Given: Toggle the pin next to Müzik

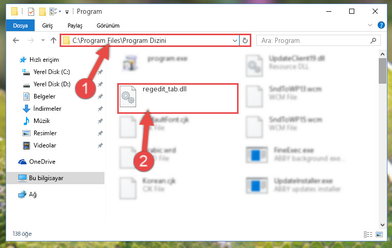Looking at the screenshot, I should [100, 121].
